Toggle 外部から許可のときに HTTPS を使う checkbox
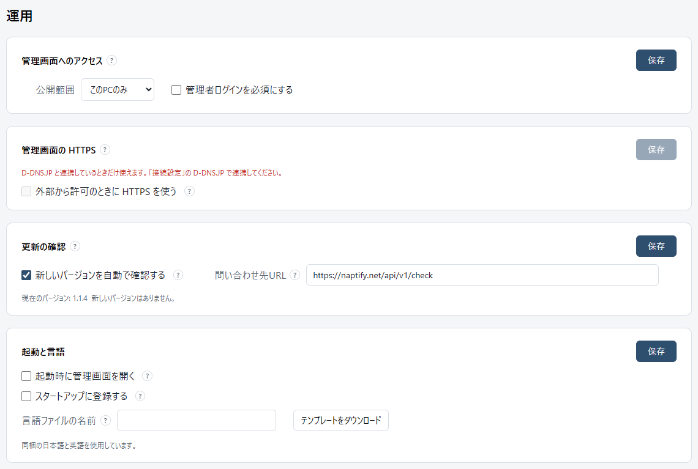The width and height of the screenshot is (698, 469). tap(26, 191)
